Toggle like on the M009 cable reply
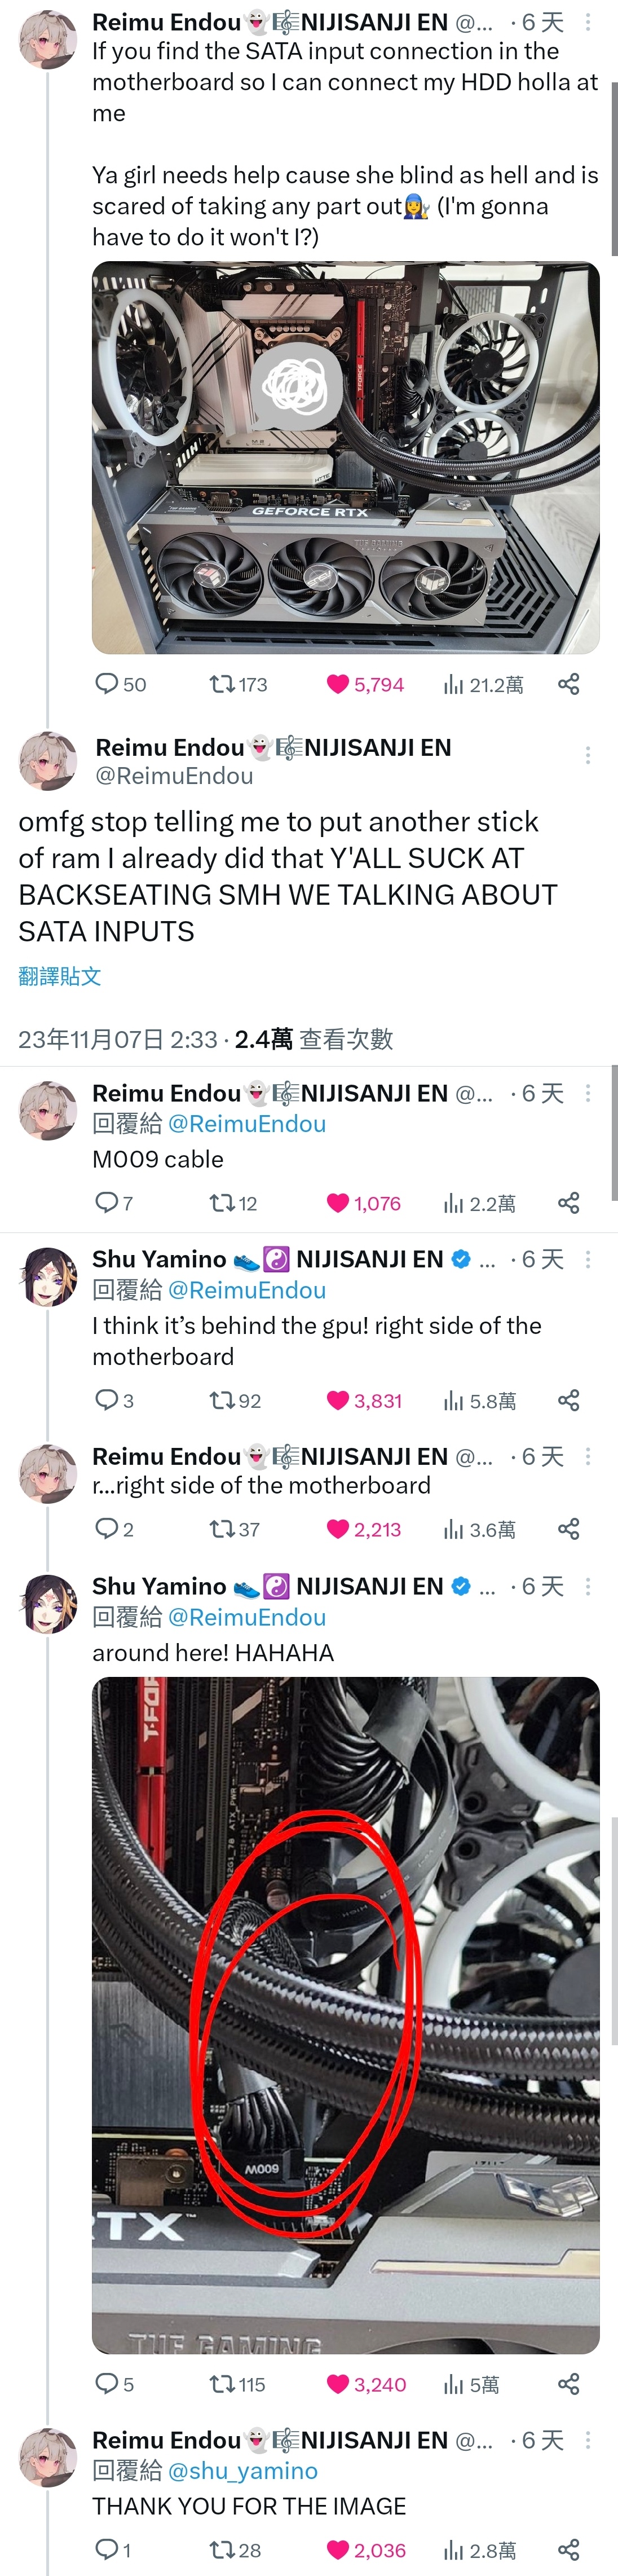This screenshot has width=618, height=2576. tap(364, 1204)
